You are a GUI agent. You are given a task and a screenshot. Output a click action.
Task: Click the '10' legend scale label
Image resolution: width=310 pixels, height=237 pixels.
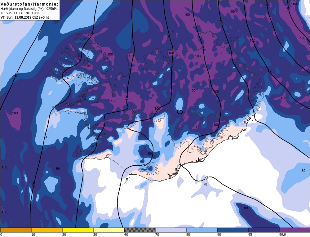pyautogui.click(x=33, y=235)
